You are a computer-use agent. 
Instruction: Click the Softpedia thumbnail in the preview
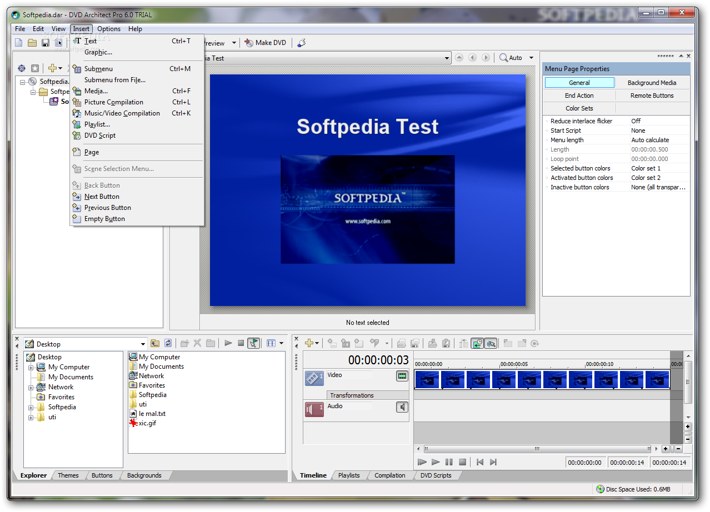tap(368, 209)
